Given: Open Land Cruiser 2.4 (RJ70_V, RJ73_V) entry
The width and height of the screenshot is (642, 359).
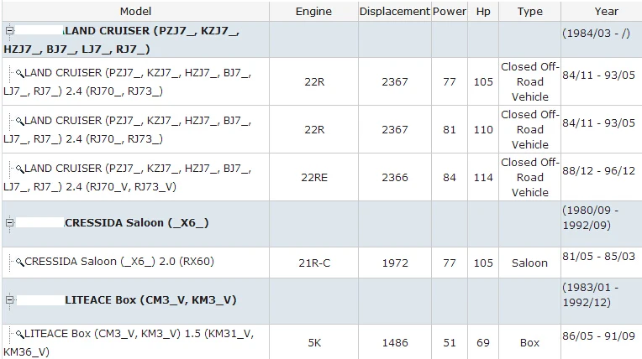Looking at the screenshot, I should point(127,178).
